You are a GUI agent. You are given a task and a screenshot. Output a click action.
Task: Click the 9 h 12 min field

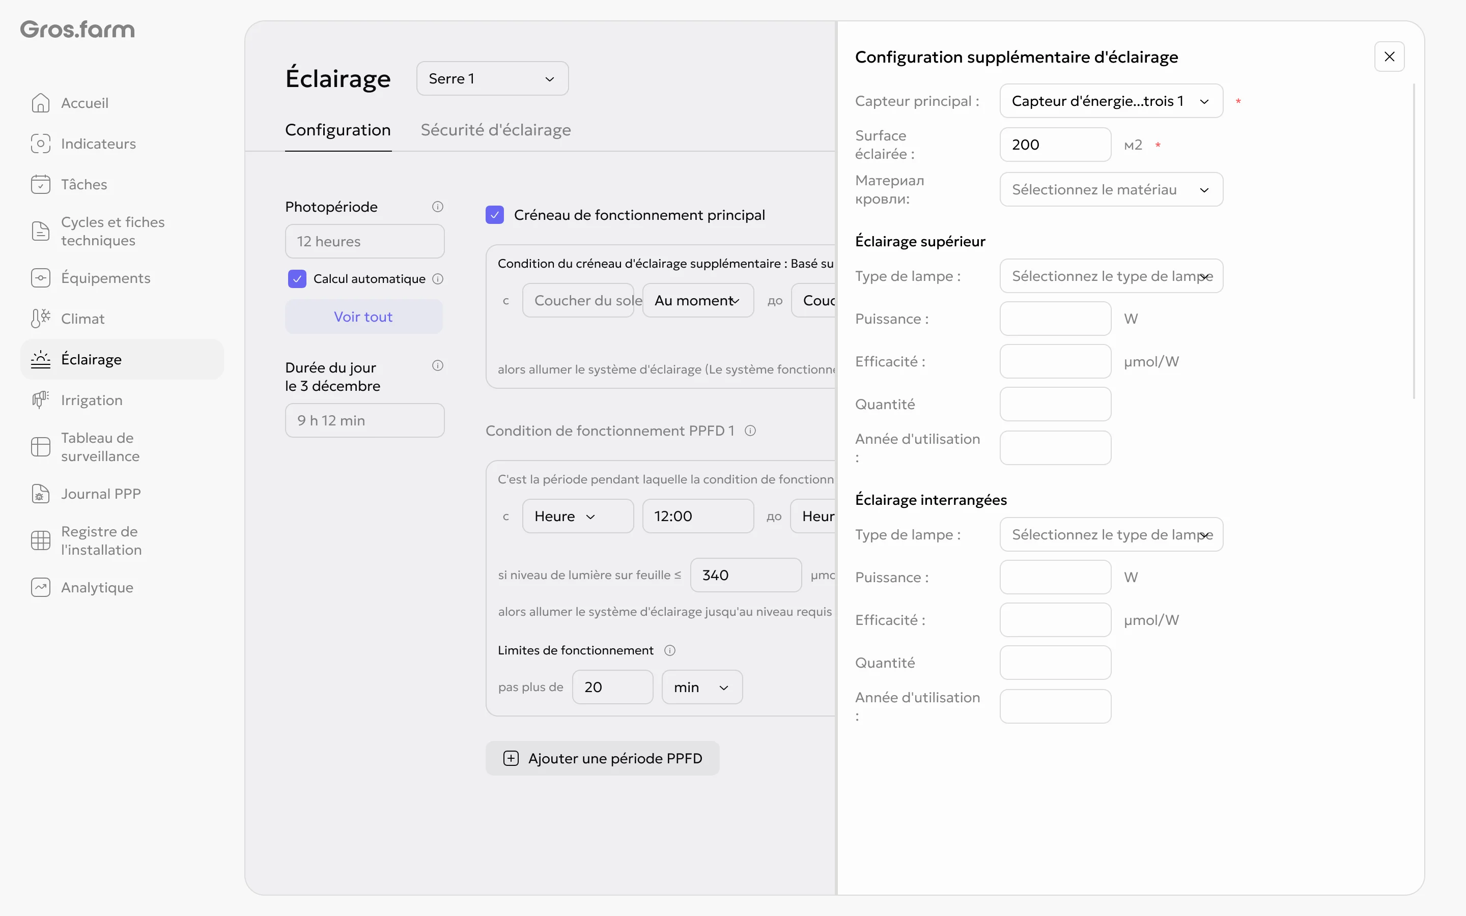(x=364, y=420)
